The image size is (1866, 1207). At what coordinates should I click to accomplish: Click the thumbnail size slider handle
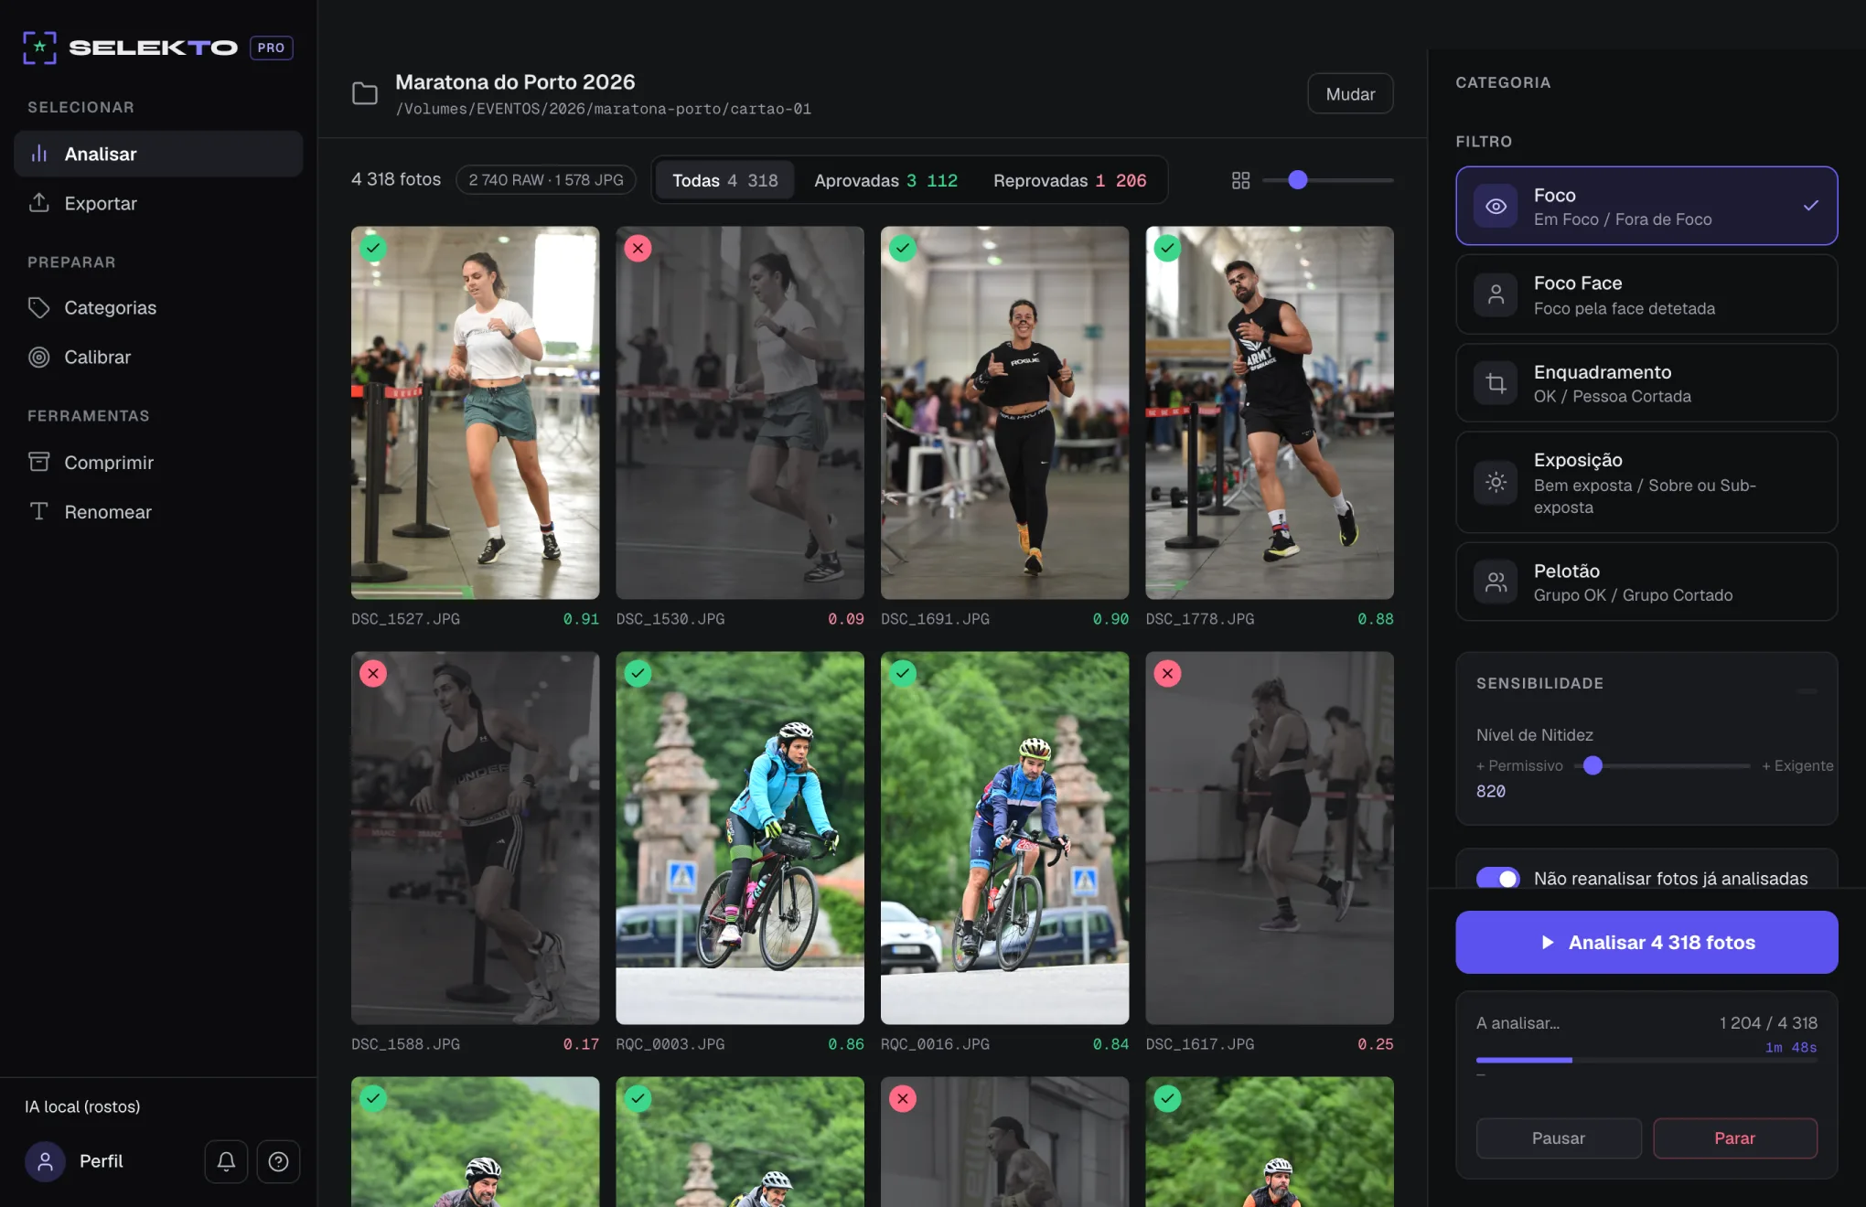[x=1297, y=180]
